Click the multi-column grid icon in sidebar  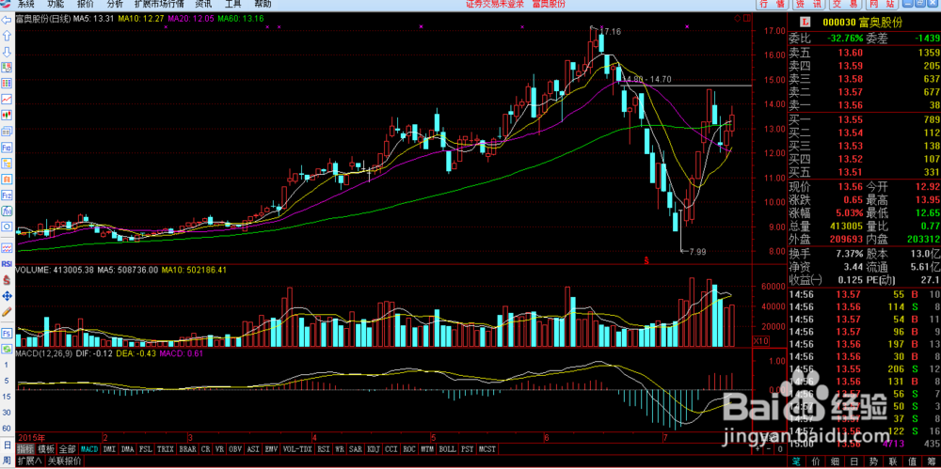(x=7, y=82)
